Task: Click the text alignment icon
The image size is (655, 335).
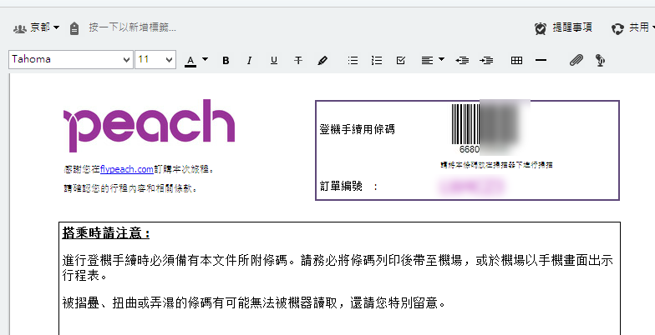Action: click(x=427, y=61)
